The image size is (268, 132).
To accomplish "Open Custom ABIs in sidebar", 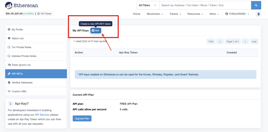I will click(x=36, y=91).
